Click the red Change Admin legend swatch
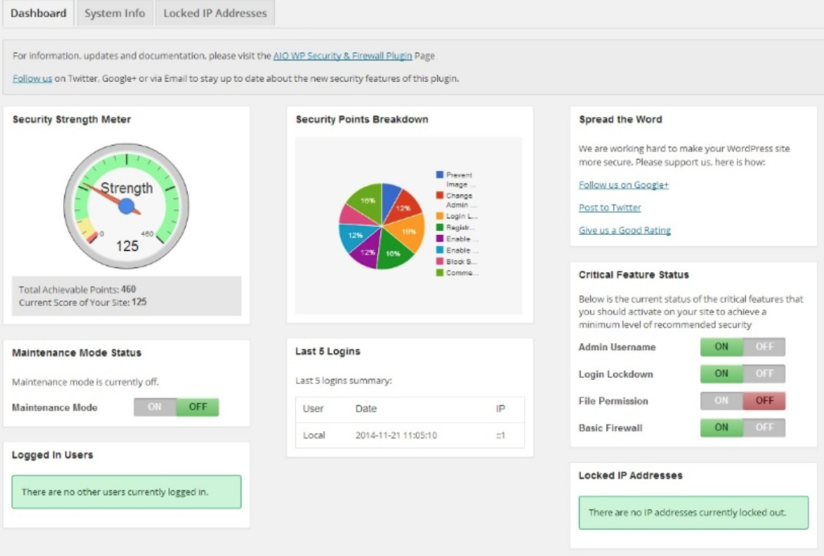Viewport: 824px width, 556px height. tap(439, 196)
